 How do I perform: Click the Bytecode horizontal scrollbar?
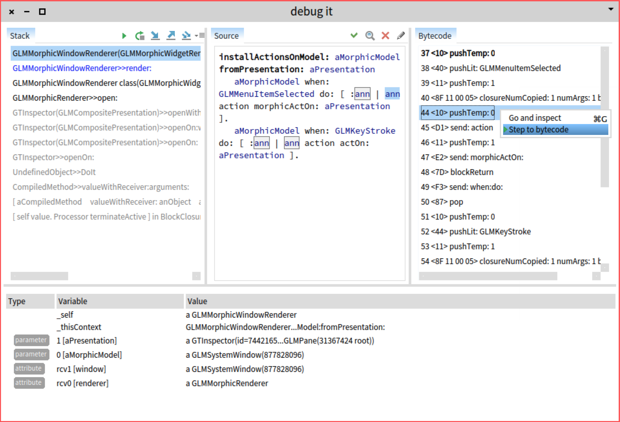click(488, 276)
